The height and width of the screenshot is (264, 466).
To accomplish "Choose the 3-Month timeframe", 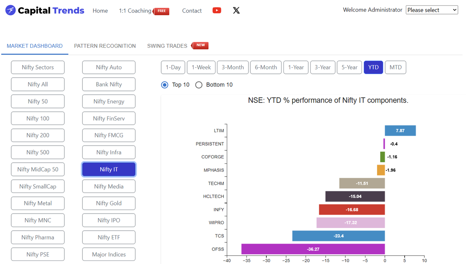I will (x=233, y=67).
